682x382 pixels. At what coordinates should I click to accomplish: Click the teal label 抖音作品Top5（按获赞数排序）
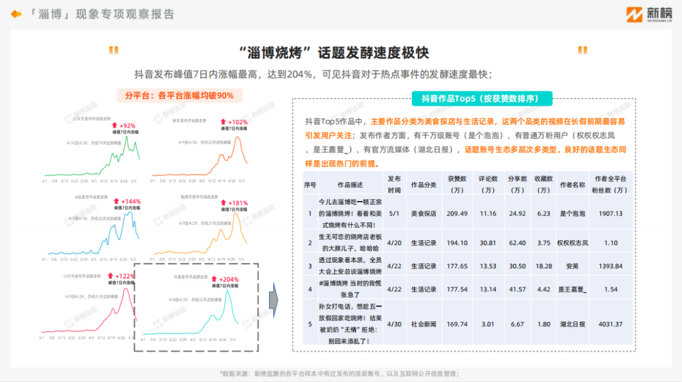[482, 98]
